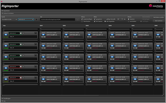Select the verschieben radio button
Image resolution: width=166 pixels, height=103 pixels.
pos(129,21)
